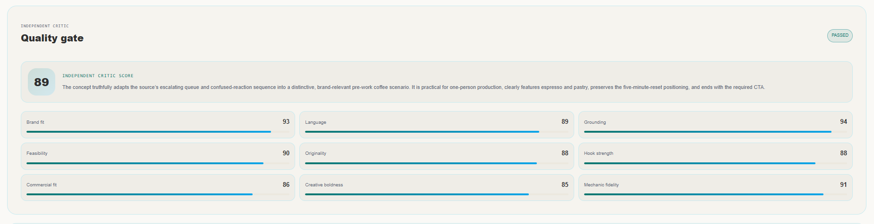This screenshot has height=224, width=874.
Task: Select the Originality score card
Action: (x=436, y=156)
